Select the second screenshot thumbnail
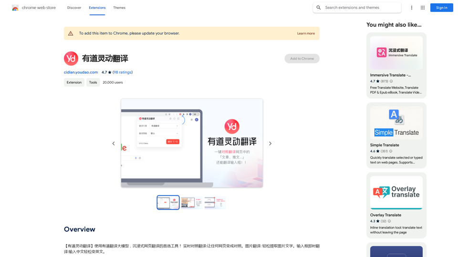 (191, 203)
